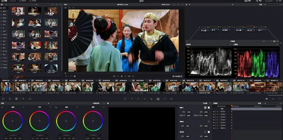
Task: Reset the highlights (亮部) color wheel
Action: [77, 107]
